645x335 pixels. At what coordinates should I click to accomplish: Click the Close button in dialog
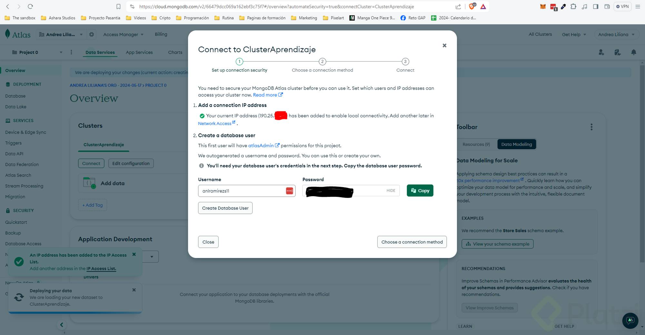[208, 242]
